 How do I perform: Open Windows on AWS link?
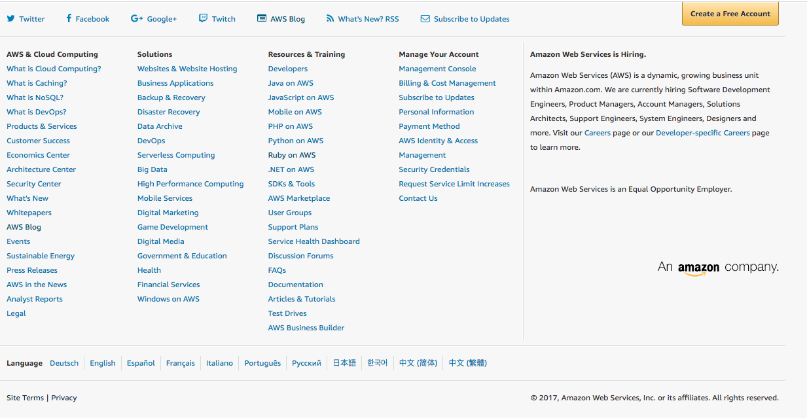(x=168, y=299)
